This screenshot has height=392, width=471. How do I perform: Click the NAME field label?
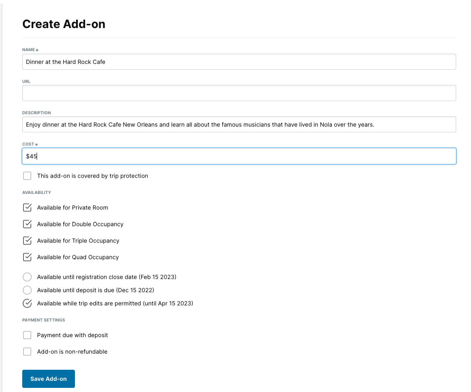pyautogui.click(x=28, y=49)
